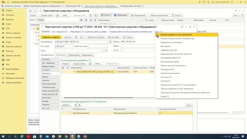Image resolution: width=247 pixels, height=139 pixels.
Task: Click the open icon next to the Гараж field
Action: [x=107, y=51]
